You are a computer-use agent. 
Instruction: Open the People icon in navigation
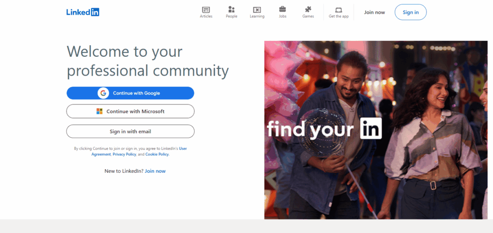pos(232,10)
